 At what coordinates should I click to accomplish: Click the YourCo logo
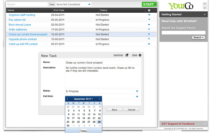click(181, 6)
